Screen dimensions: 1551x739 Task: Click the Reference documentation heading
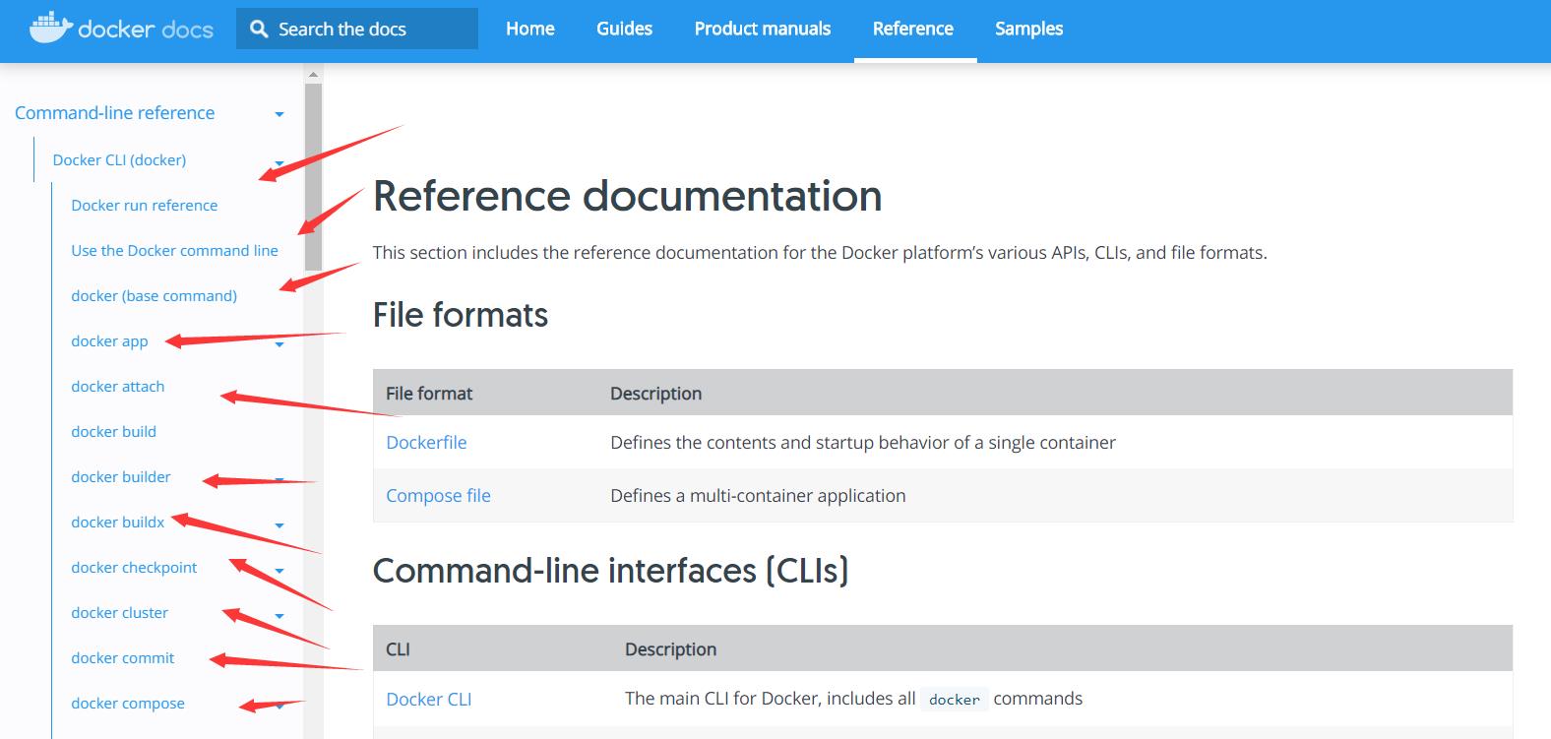[627, 195]
